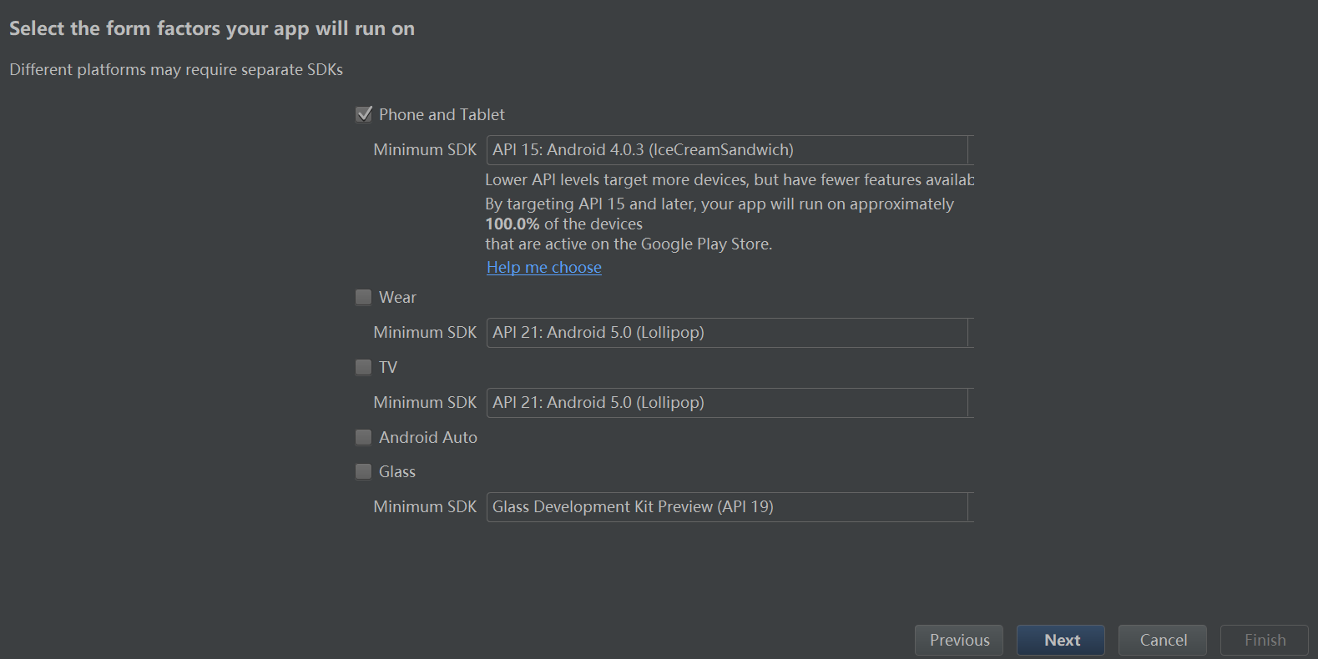Uncheck the Phone and Tablet checkbox

coord(364,114)
